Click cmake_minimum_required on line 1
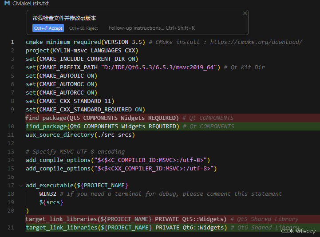 tap(63, 42)
